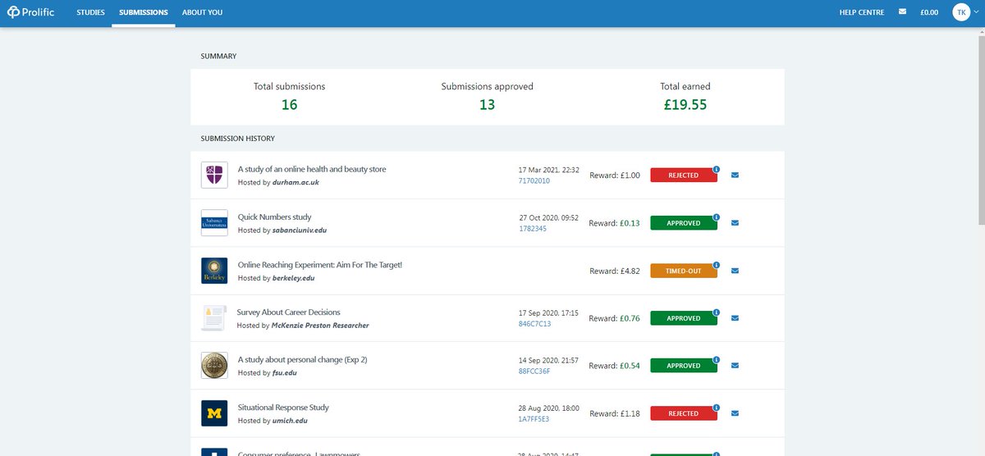Click the Prolific logo

[32, 12]
